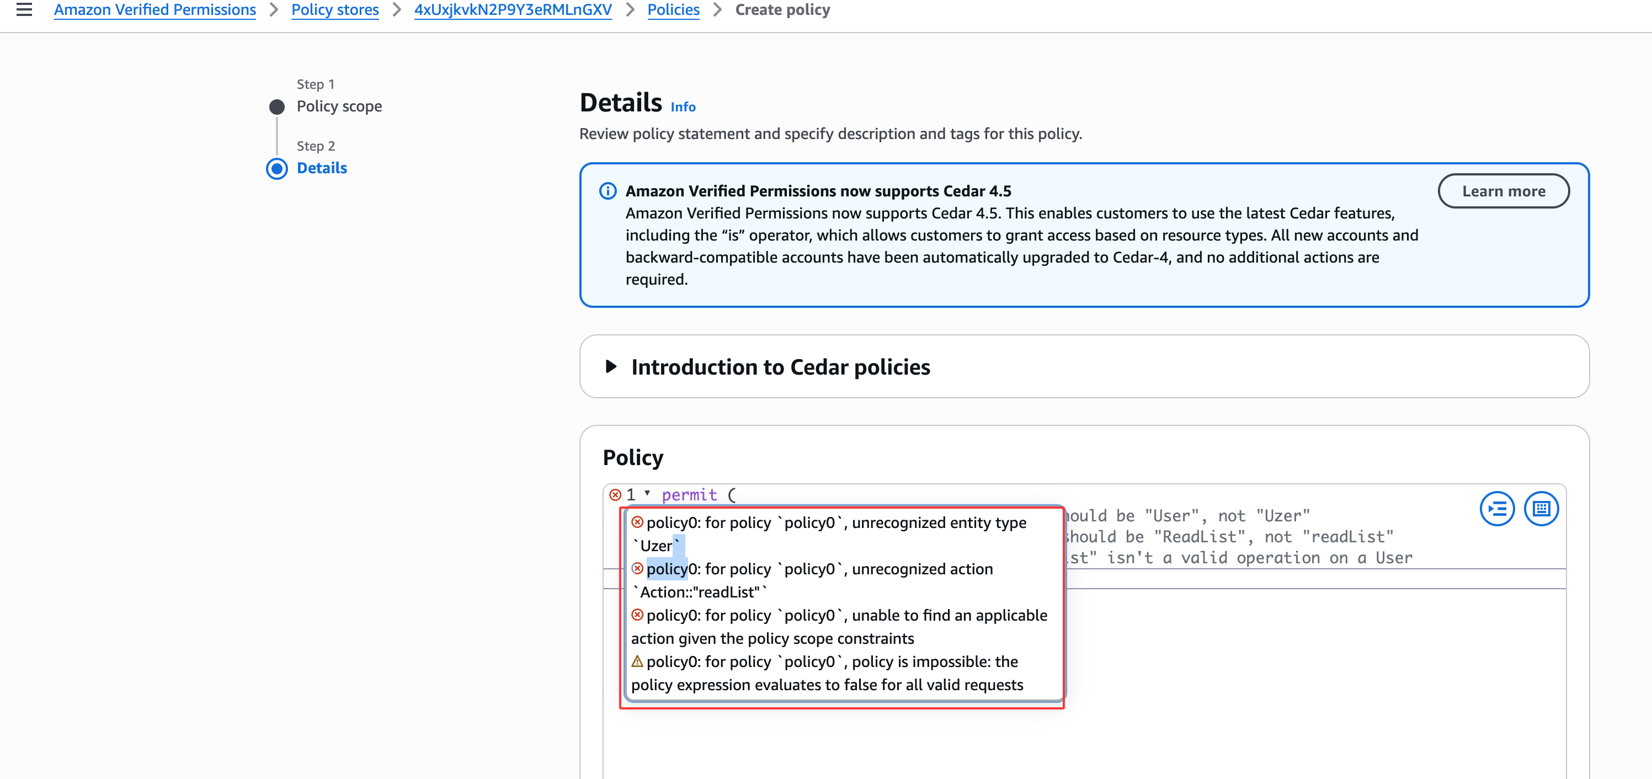The height and width of the screenshot is (779, 1652).
Task: Open the Policy stores breadcrumb
Action: click(x=335, y=9)
